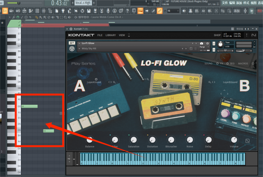The height and width of the screenshot is (177, 263).
Task: Click the Kontakt snapshot camera icon
Action: click(x=202, y=43)
